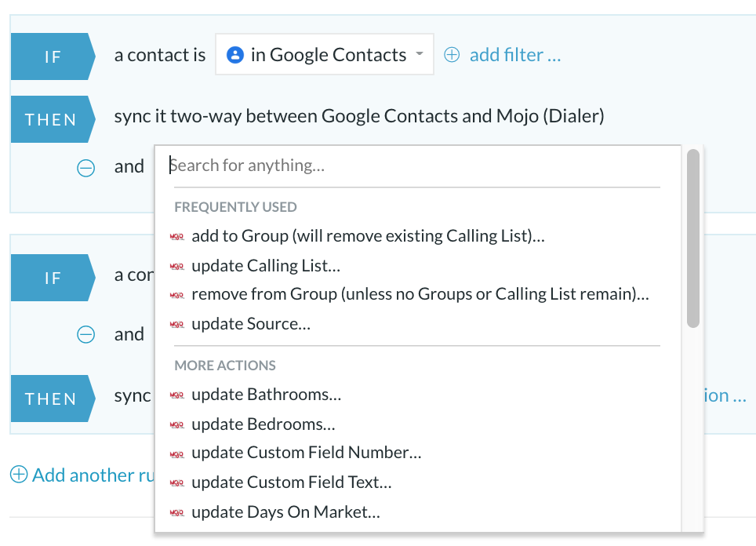This screenshot has width=756, height=546.
Task: Click Mojo icon beside 'add to Group'
Action: (177, 237)
